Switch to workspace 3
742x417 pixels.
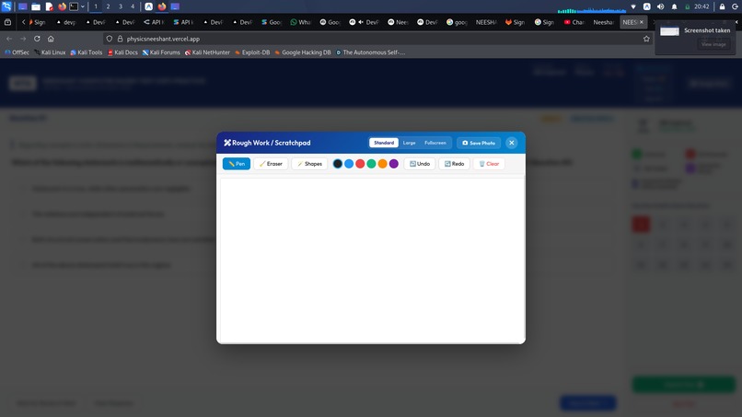pyautogui.click(x=121, y=6)
